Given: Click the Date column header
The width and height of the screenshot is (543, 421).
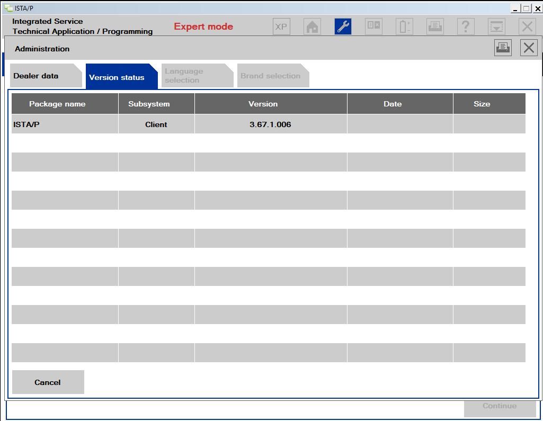Looking at the screenshot, I should coord(400,104).
